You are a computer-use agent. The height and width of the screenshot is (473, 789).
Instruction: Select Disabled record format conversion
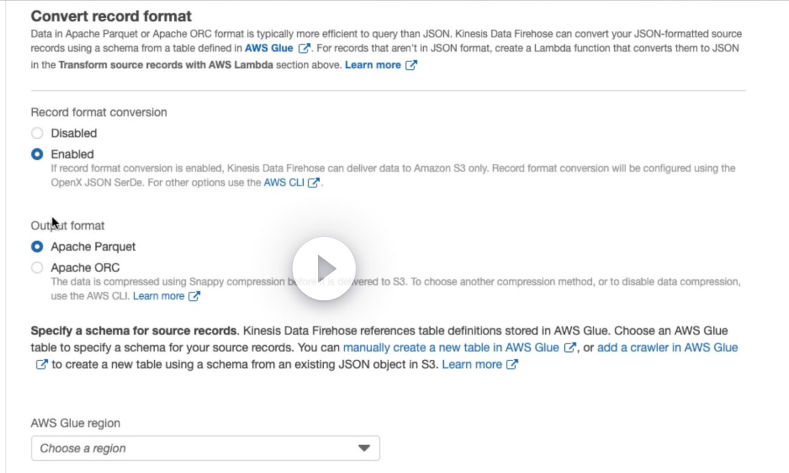click(38, 133)
